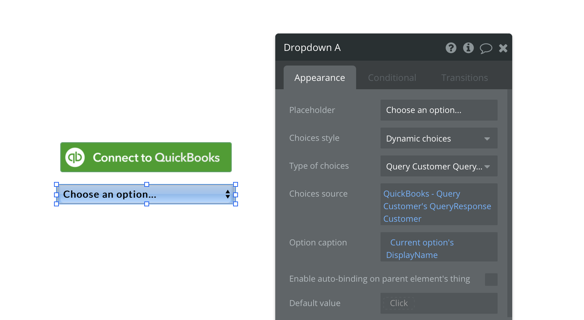Image resolution: width=584 pixels, height=320 pixels.
Task: Open the 'Choose an option...' canvas dropdown
Action: coord(146,194)
